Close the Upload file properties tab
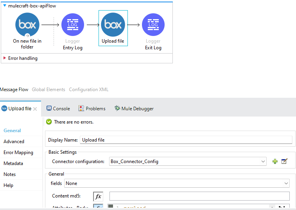 pyautogui.click(x=35, y=109)
